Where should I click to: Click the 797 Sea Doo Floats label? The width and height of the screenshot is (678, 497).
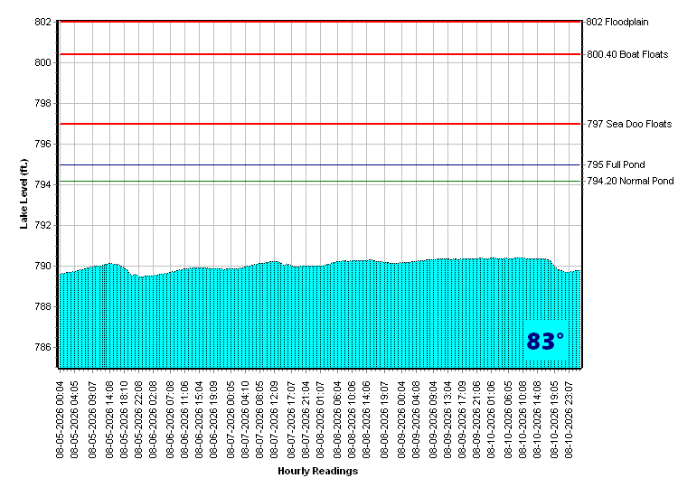[x=629, y=124]
